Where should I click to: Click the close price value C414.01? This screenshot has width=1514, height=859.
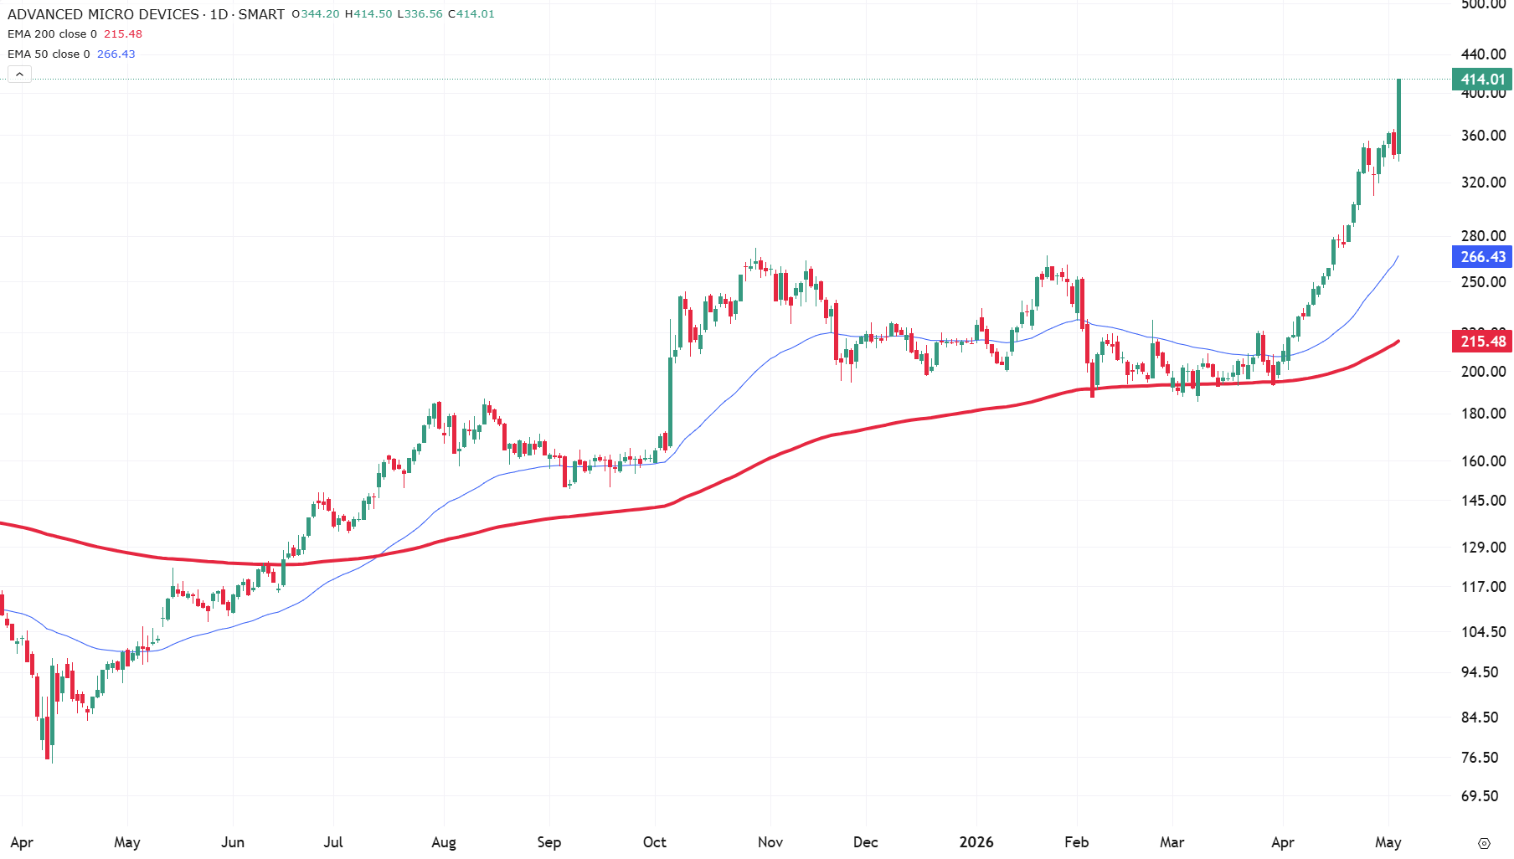[471, 14]
